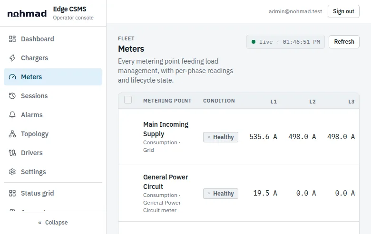Open Drivers from the sidebar
This screenshot has height=234, width=371.
[x=53, y=153]
